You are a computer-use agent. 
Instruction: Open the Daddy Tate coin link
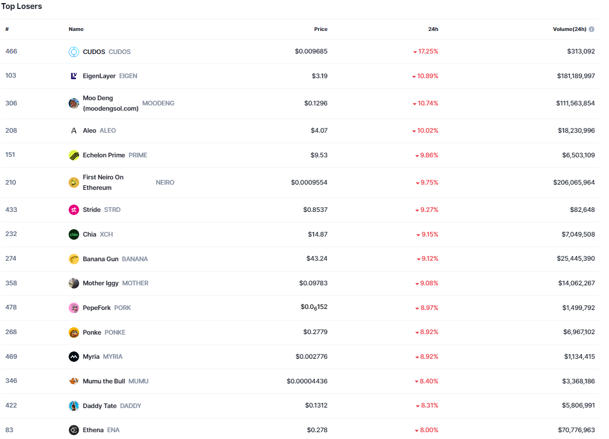click(x=100, y=406)
